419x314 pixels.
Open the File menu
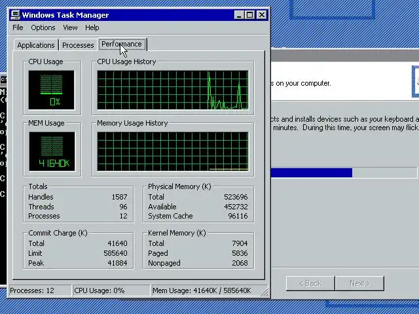[x=18, y=27]
